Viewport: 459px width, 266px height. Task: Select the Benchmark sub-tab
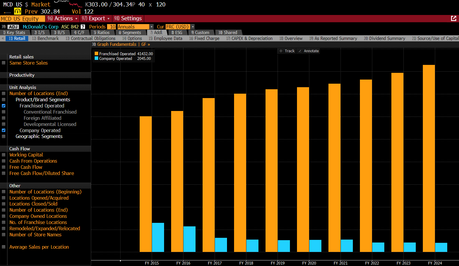pyautogui.click(x=45, y=38)
